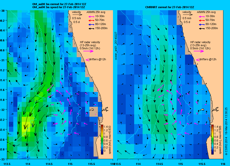Click '0.5 d' under velocity in CMRNRT panel

[187, 22]
